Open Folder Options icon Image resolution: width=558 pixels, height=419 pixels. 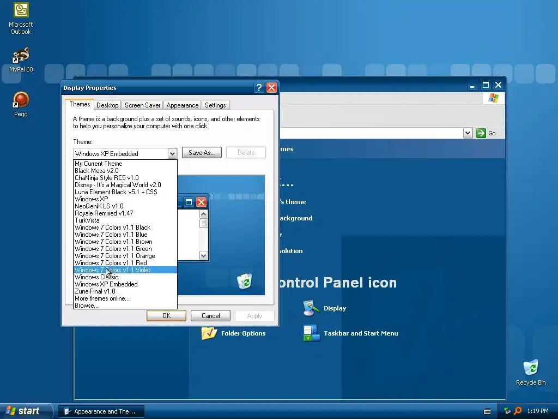point(209,333)
